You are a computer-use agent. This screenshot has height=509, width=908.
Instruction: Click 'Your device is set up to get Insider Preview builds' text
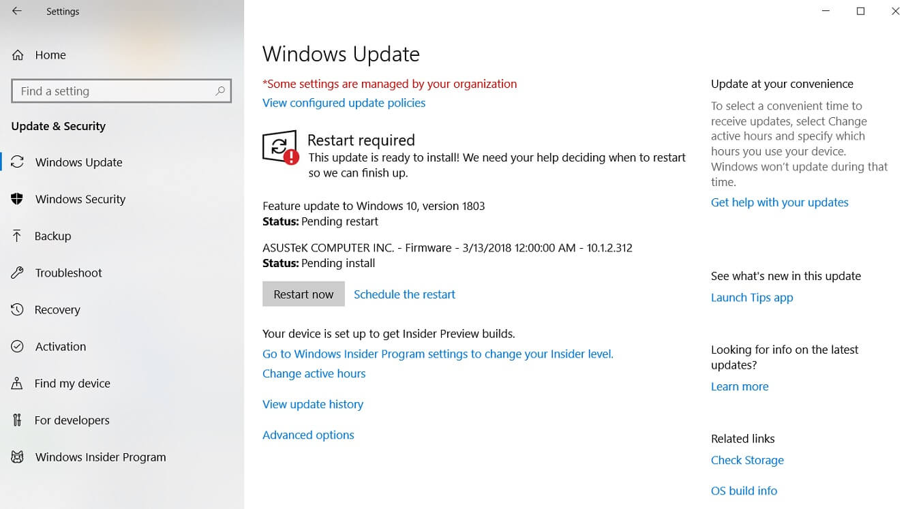point(389,334)
